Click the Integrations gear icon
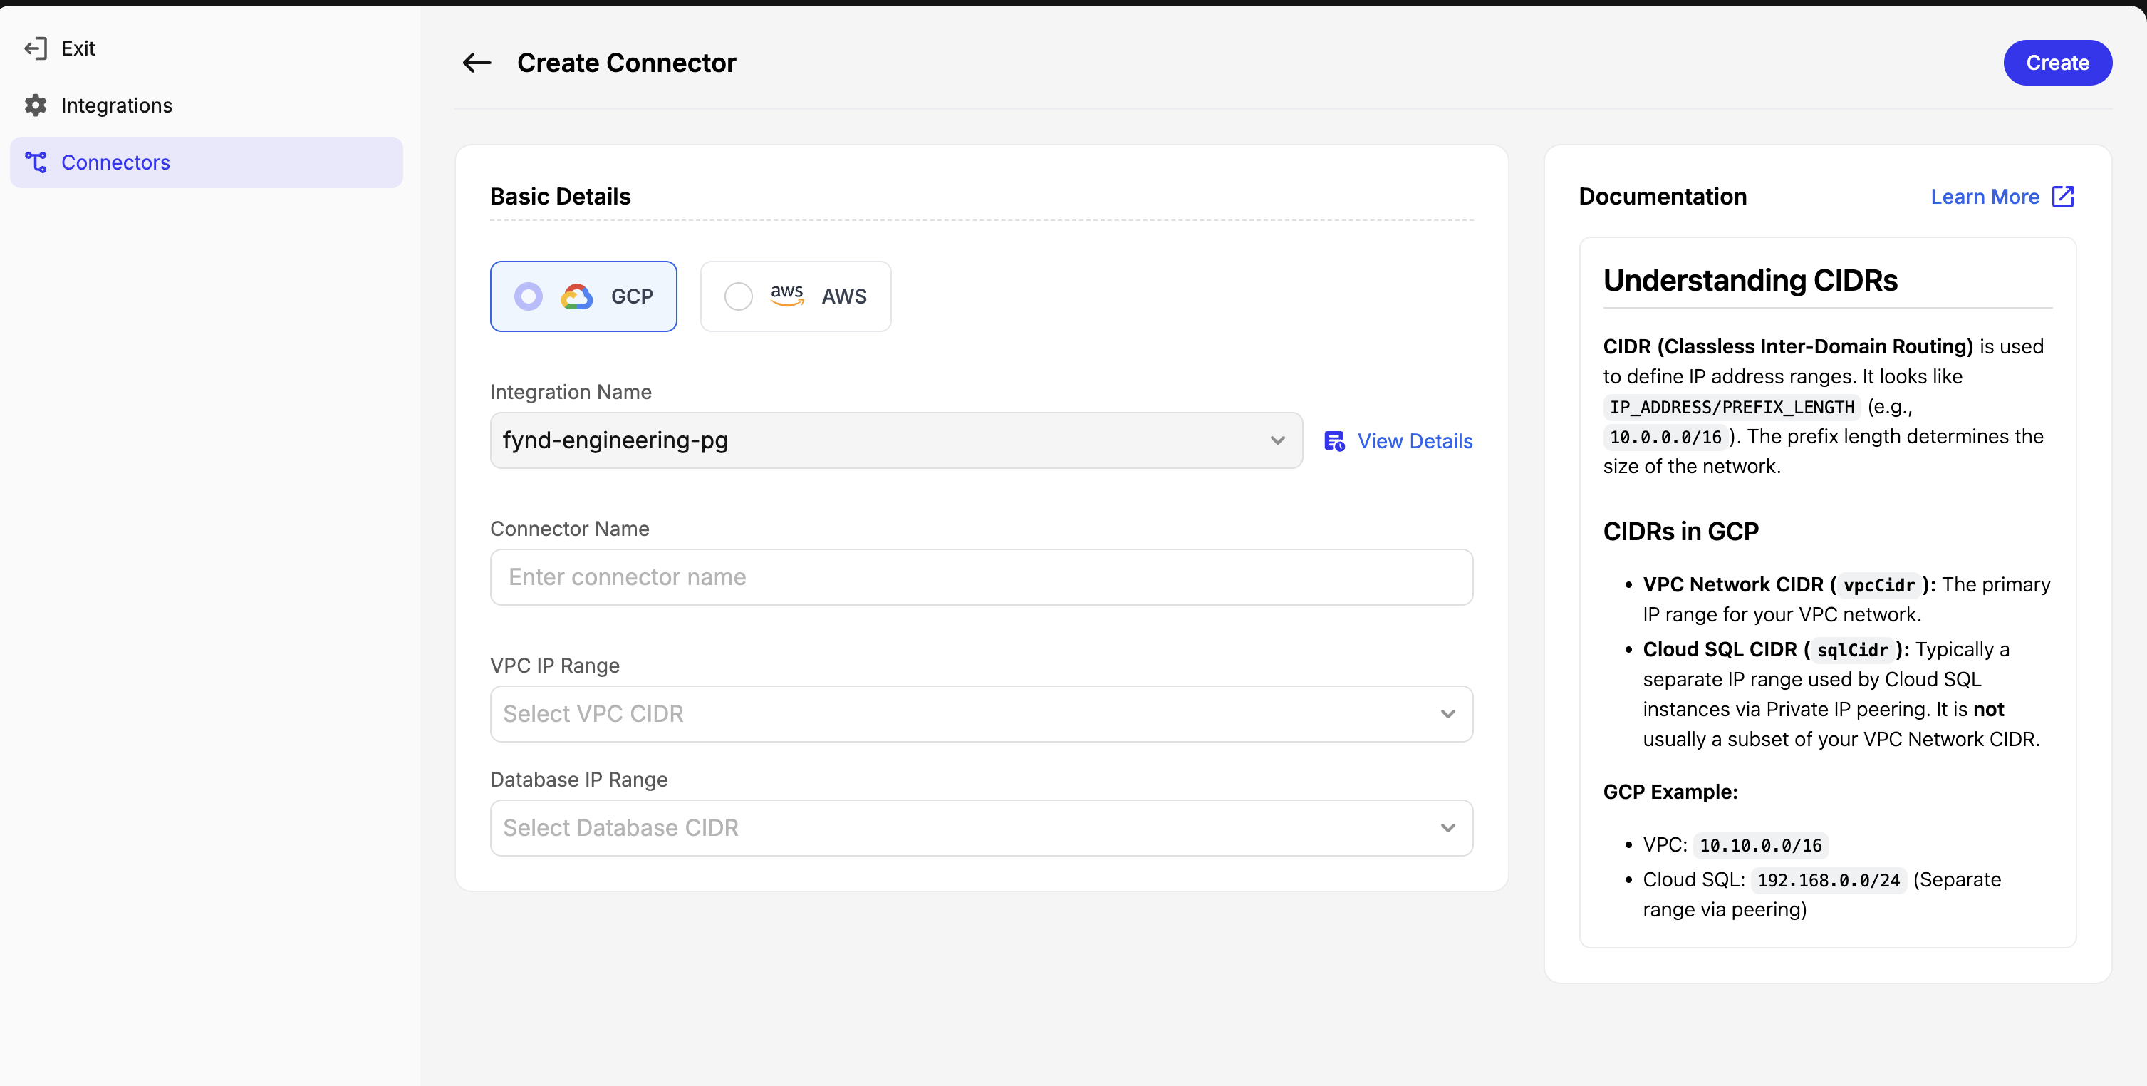 [36, 105]
